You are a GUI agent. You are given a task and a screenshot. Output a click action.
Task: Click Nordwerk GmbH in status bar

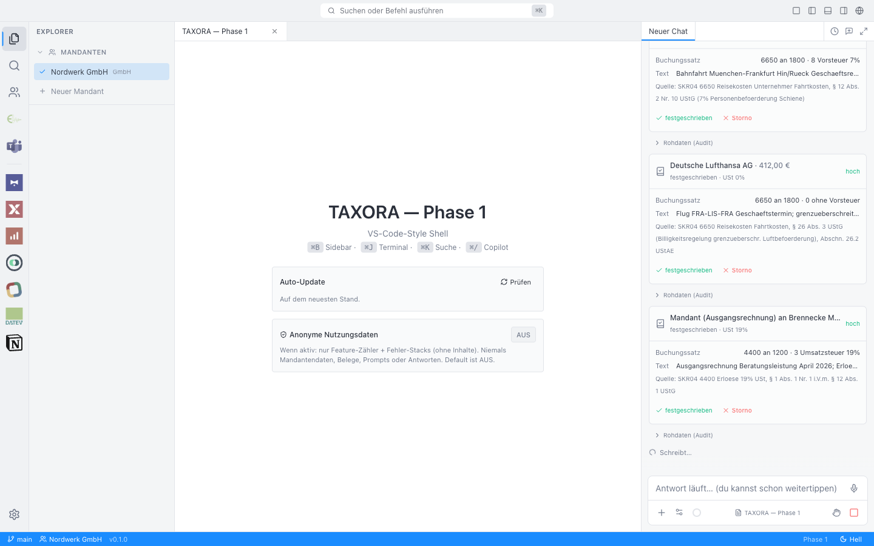coord(71,539)
